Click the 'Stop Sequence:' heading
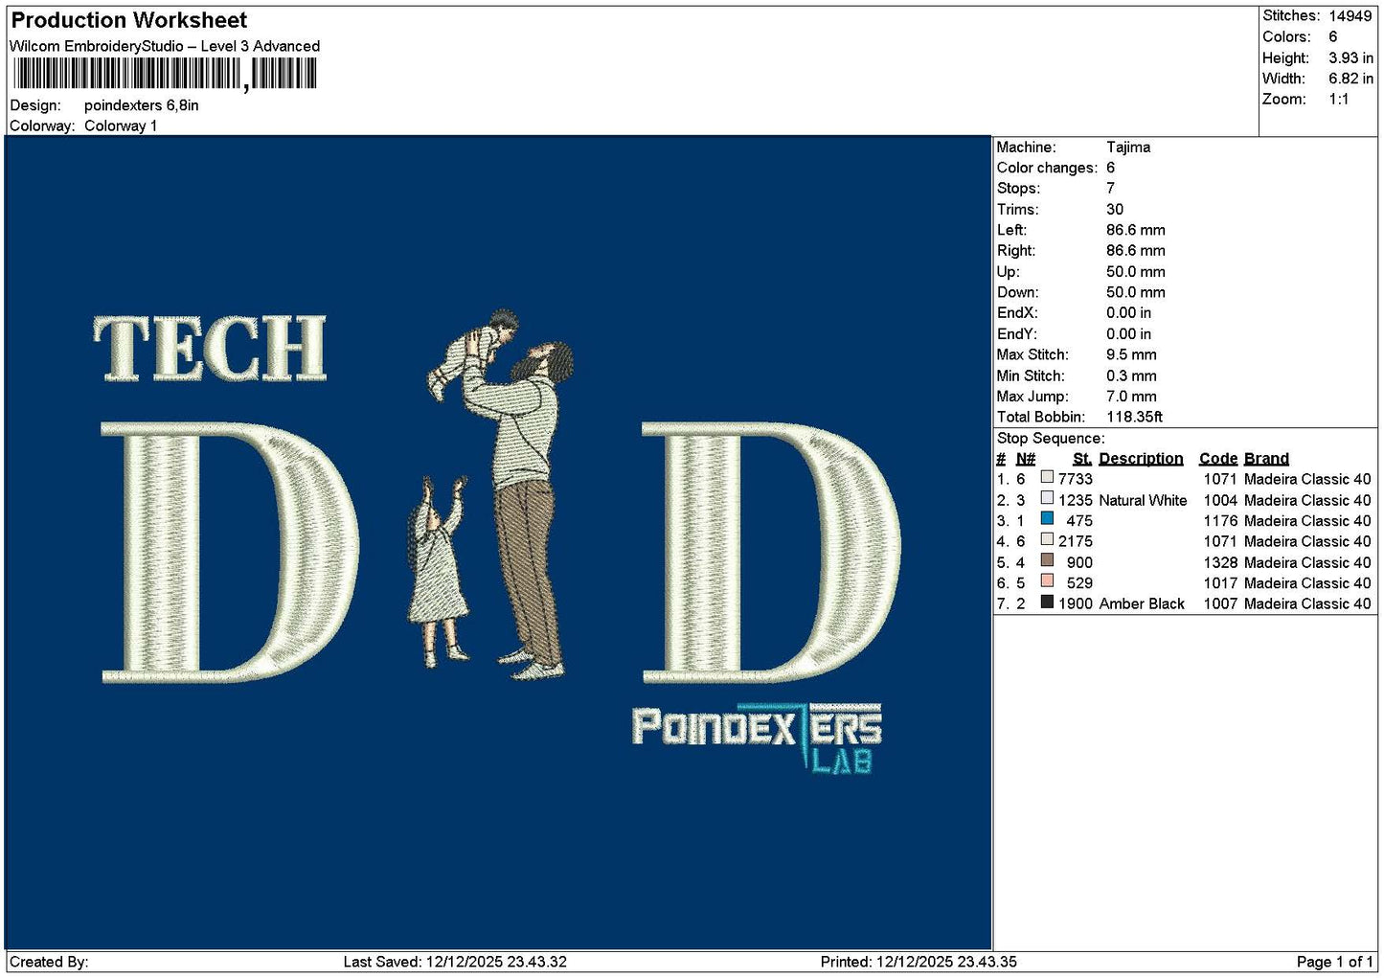1384x978 pixels. (x=1051, y=438)
